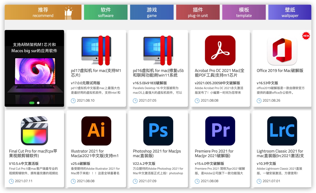Click the Parallels Desktop 16 description text

(157, 90)
